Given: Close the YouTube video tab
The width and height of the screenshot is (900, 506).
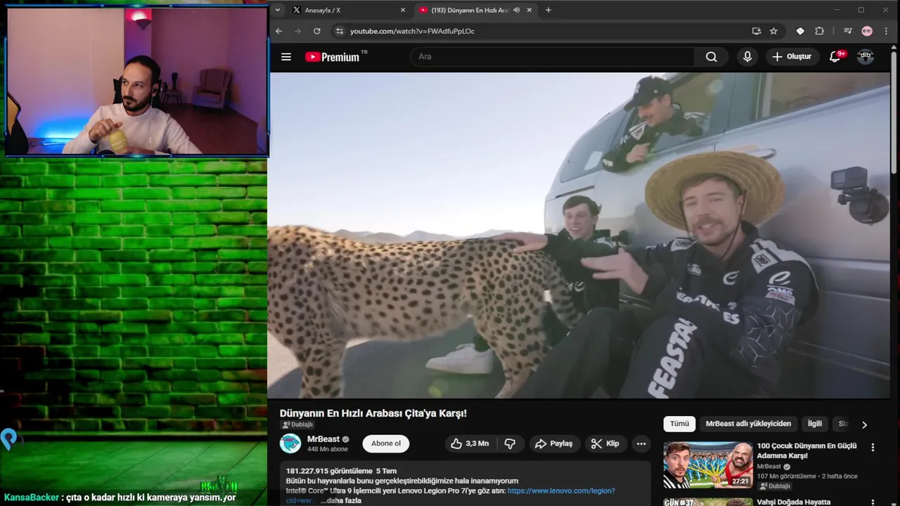Looking at the screenshot, I should (x=528, y=10).
